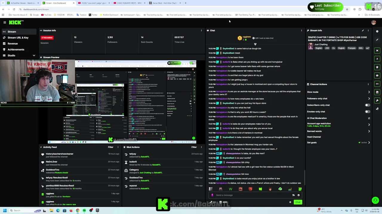Click the pencil icon in right sidebar

click(x=377, y=40)
